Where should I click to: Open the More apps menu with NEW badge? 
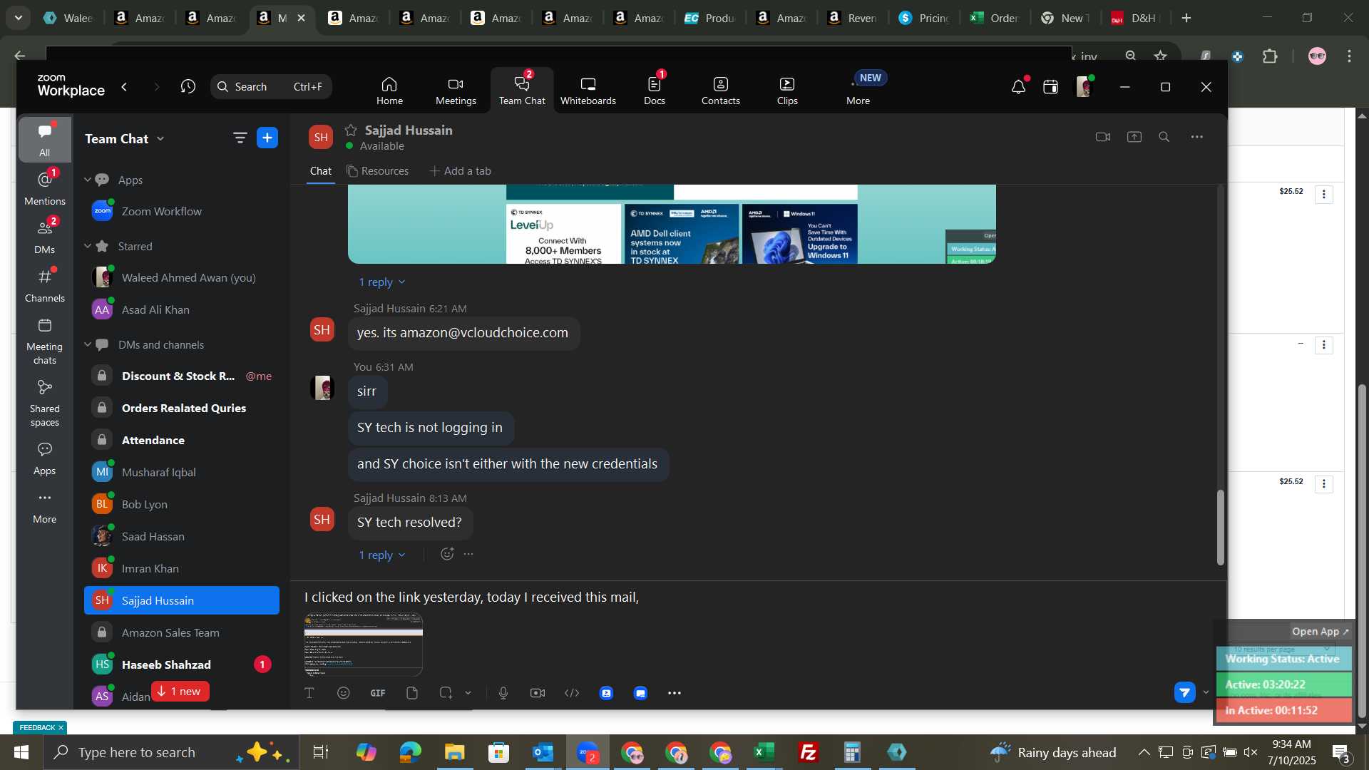click(x=858, y=91)
